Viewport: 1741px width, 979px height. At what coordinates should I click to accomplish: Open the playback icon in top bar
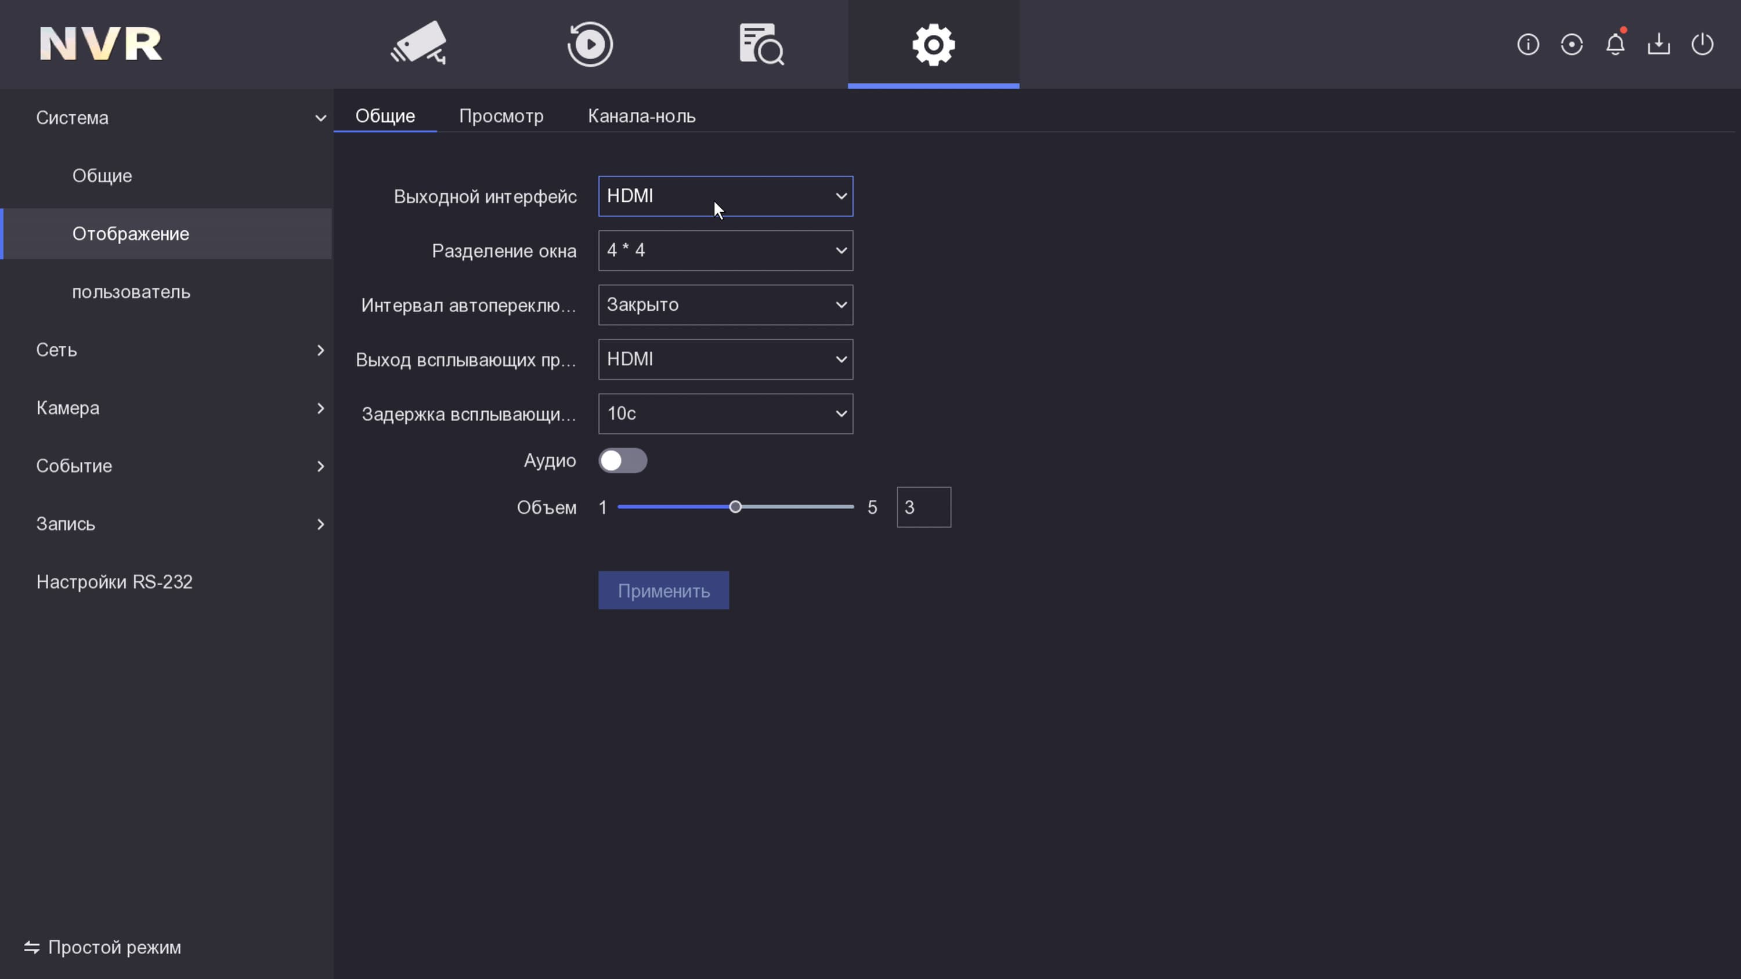point(590,45)
